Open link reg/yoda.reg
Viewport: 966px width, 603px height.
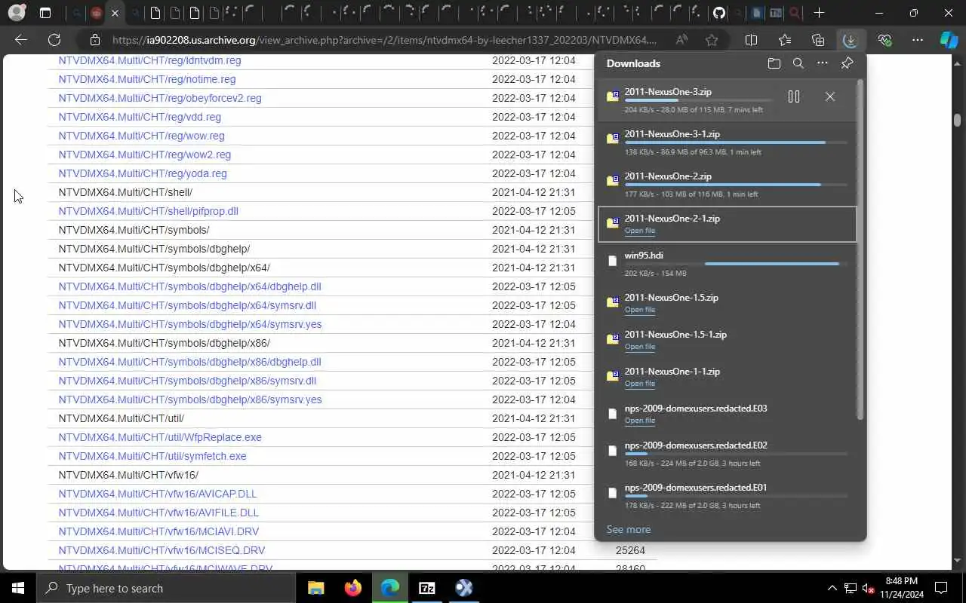tap(143, 173)
